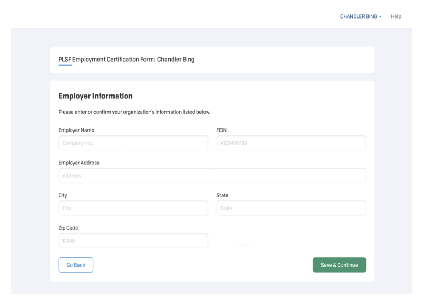
Task: Click the PLSF Employment Certification Form title
Action: click(126, 60)
